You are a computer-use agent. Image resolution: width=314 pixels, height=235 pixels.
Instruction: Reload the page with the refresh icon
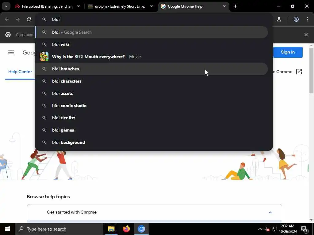29,19
